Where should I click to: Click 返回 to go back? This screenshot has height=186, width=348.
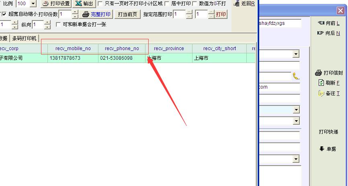tap(245, 4)
